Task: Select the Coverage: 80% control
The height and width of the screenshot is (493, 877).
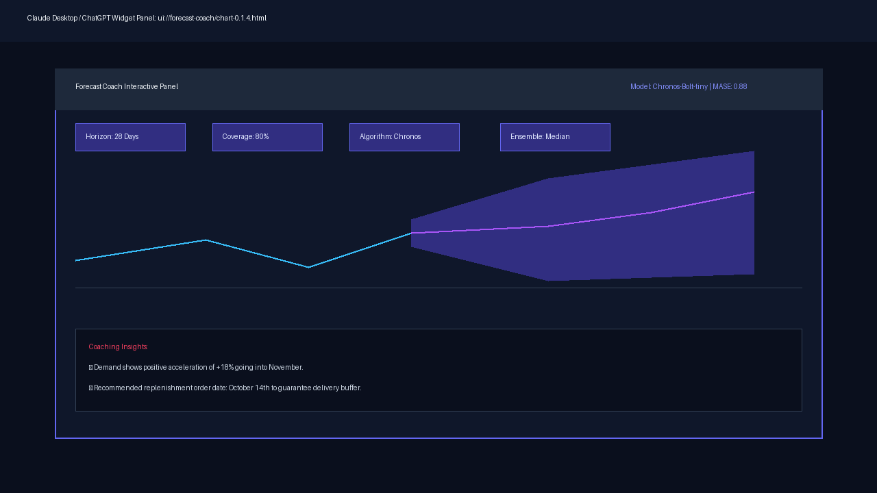Action: (x=267, y=137)
